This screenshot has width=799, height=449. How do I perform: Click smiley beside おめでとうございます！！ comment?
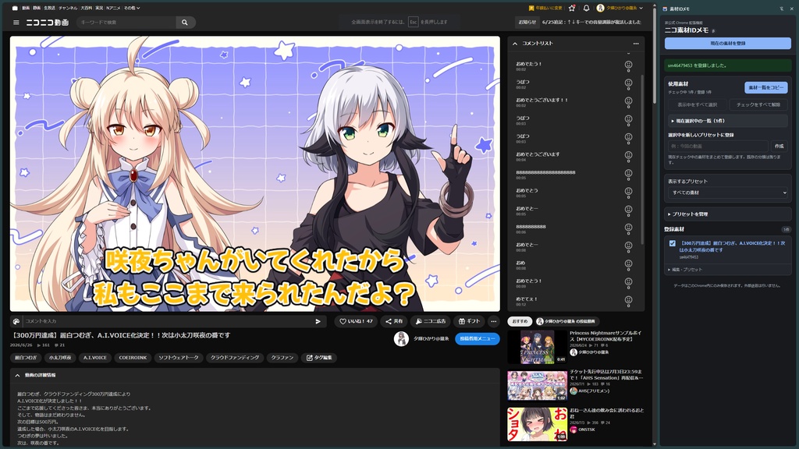(x=628, y=101)
